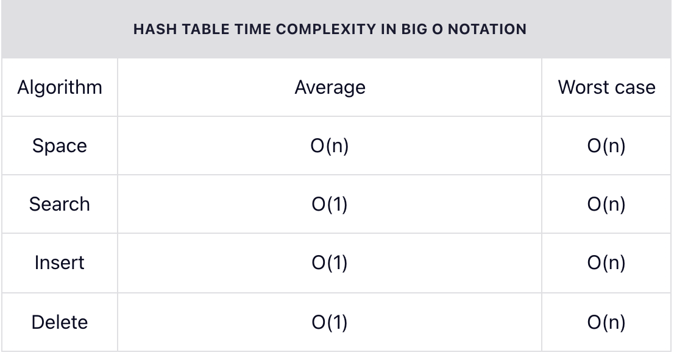This screenshot has width=674, height=358.
Task: Select the Worst case column header
Action: coord(606,88)
